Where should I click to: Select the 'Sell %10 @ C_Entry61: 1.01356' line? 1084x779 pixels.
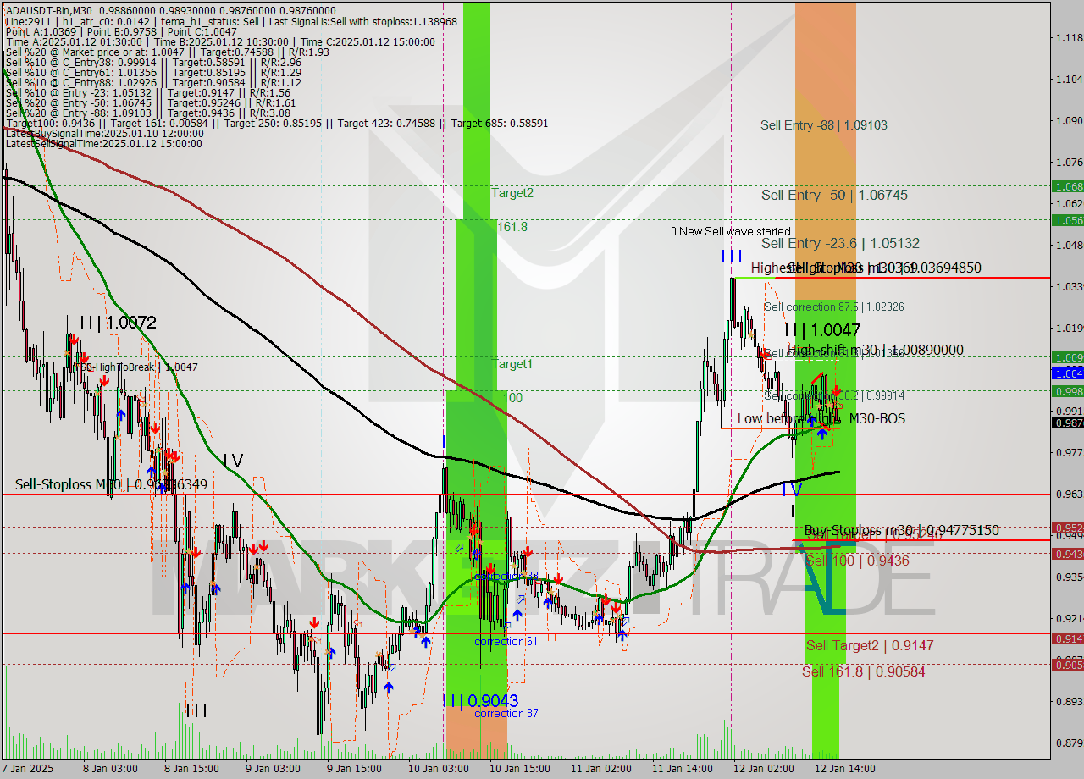point(154,72)
